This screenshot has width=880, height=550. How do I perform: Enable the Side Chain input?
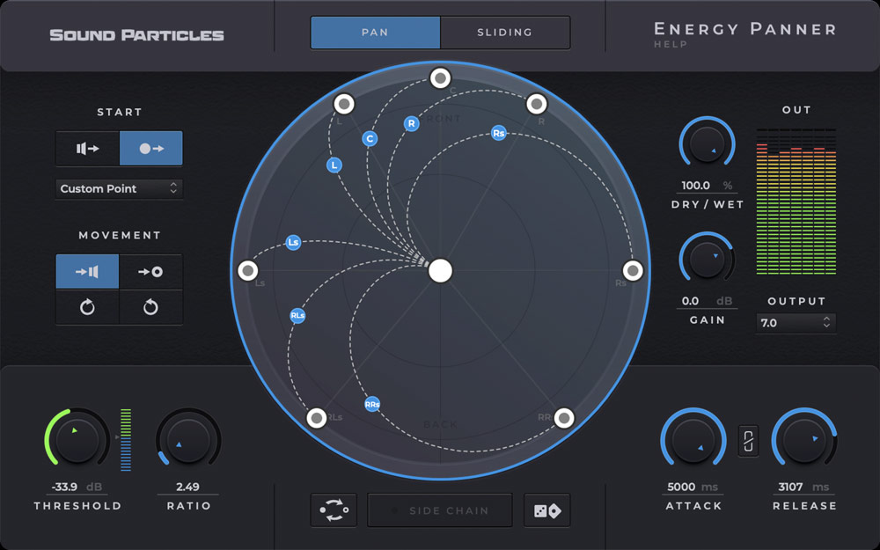coord(440,510)
